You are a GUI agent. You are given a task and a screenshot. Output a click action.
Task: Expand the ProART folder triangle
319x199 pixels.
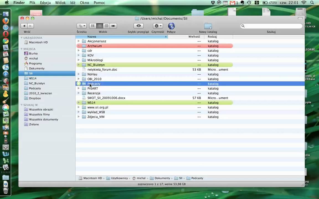tap(79, 88)
